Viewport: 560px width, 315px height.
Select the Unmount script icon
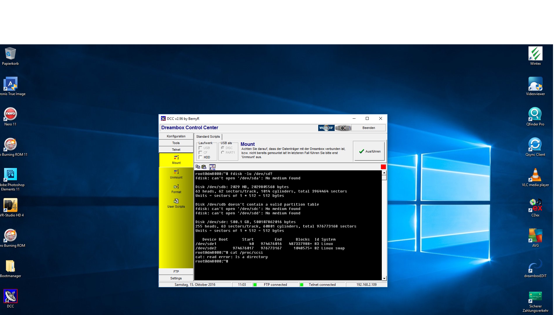coord(176,174)
